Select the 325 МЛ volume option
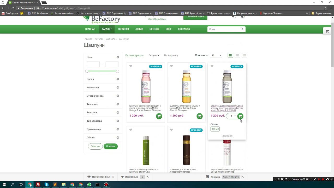Screen dimensions: 334x188 (215, 129)
